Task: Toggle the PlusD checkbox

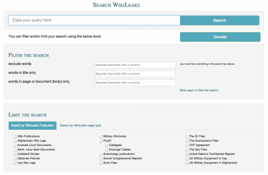Action: [101, 141]
